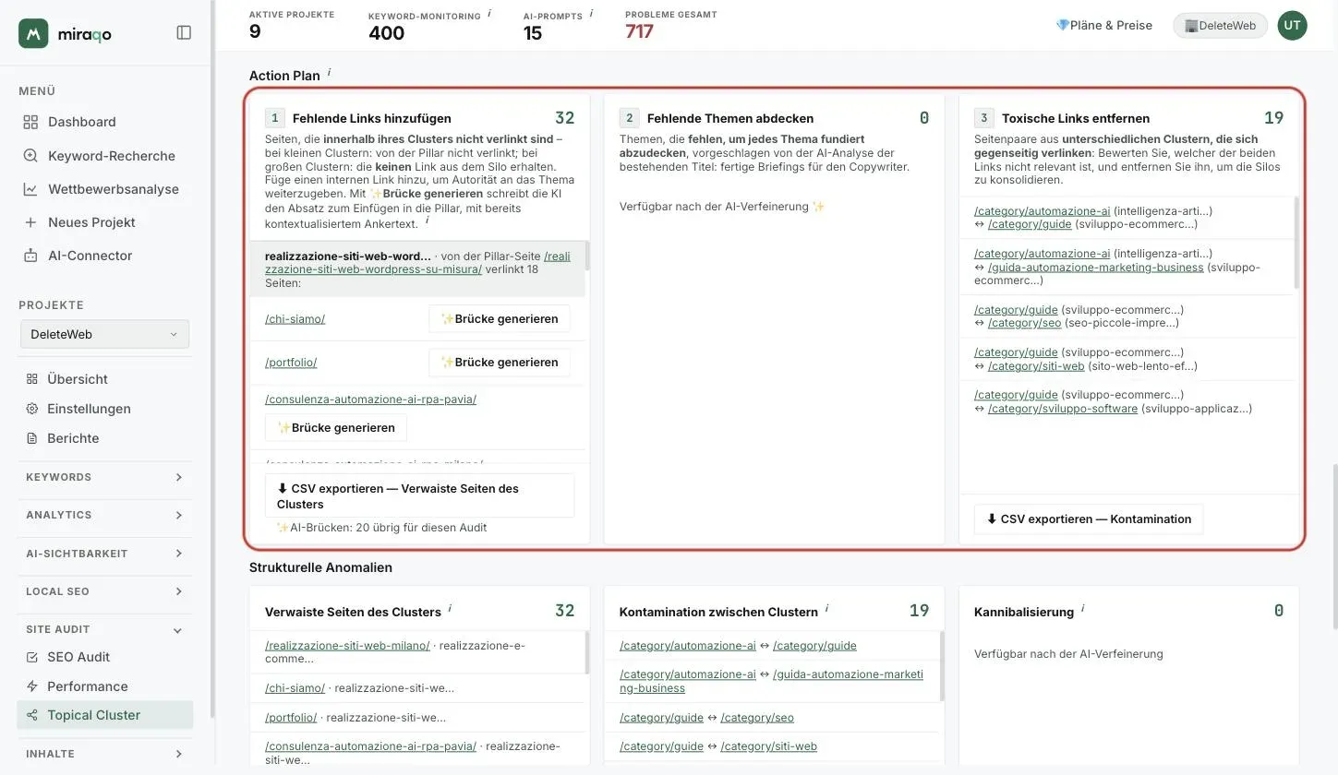The width and height of the screenshot is (1338, 775).
Task: Open /category/seo link in Toxische Links
Action: click(1024, 323)
